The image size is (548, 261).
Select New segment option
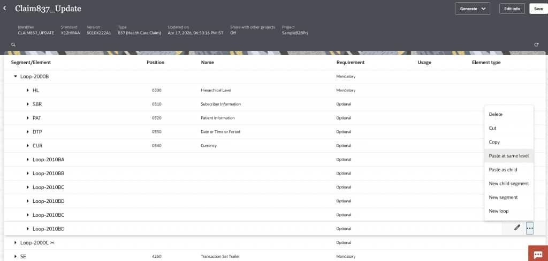509,197
